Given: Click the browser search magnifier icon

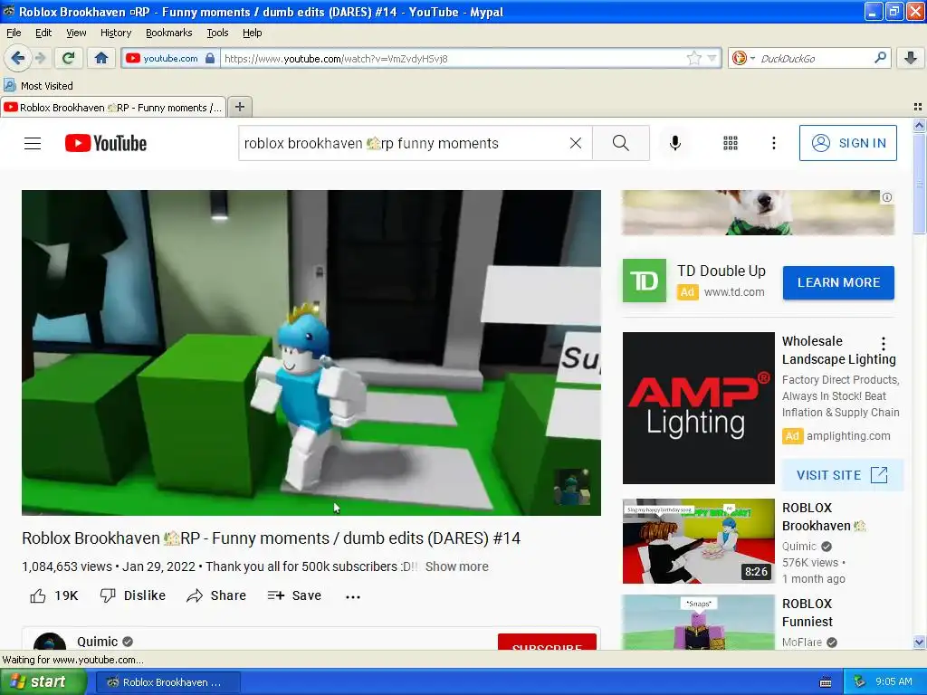Looking at the screenshot, I should click(880, 58).
